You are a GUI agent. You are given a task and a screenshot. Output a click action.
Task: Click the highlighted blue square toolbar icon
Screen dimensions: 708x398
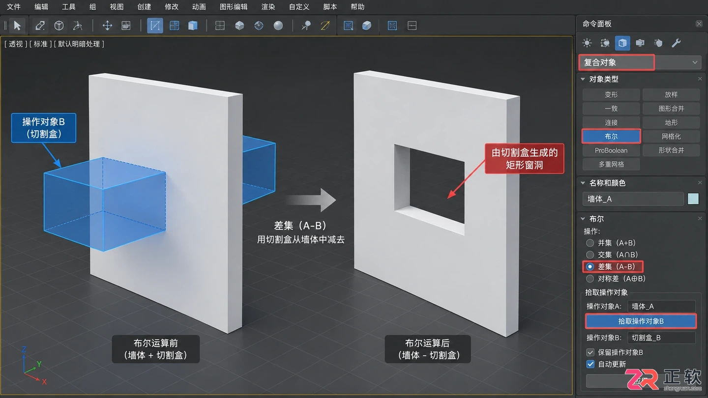coord(155,26)
